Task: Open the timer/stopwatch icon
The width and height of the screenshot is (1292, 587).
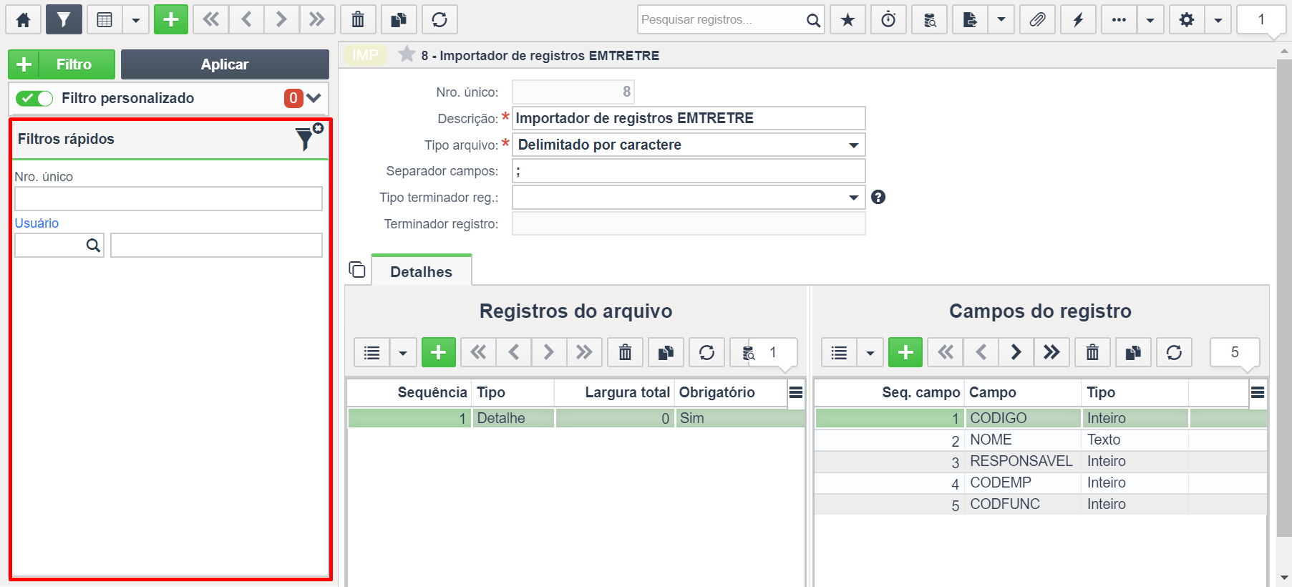Action: [x=888, y=19]
